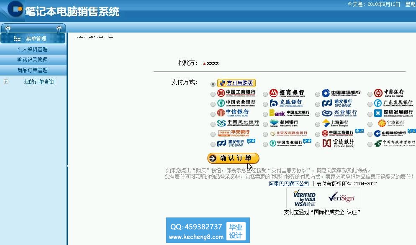The image size is (416, 245).
Task: Click the 中信银行 logo
Action: tap(233, 113)
